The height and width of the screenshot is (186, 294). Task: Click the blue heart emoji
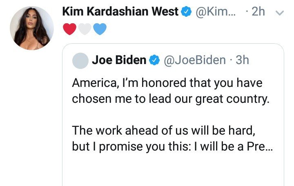click(100, 29)
